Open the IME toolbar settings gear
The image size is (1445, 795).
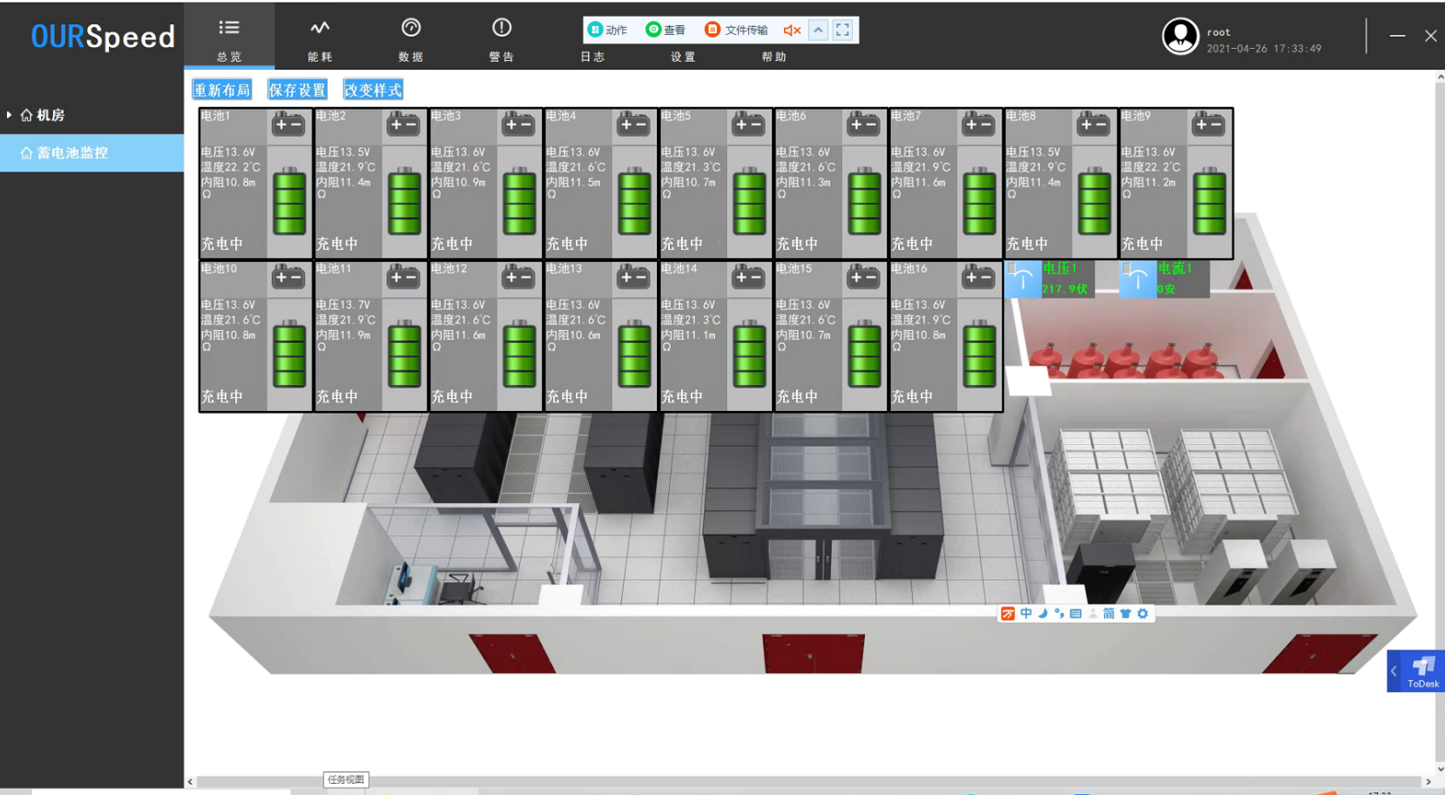pyautogui.click(x=1143, y=614)
